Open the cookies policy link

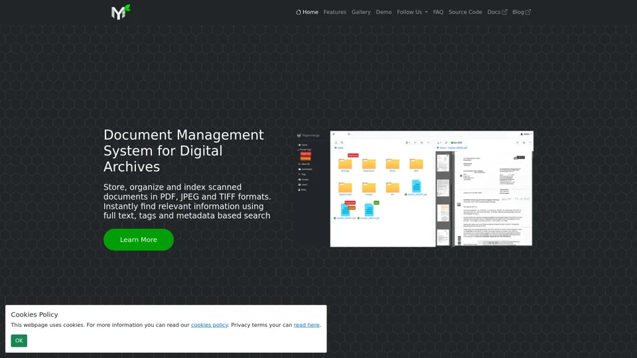pyautogui.click(x=209, y=325)
